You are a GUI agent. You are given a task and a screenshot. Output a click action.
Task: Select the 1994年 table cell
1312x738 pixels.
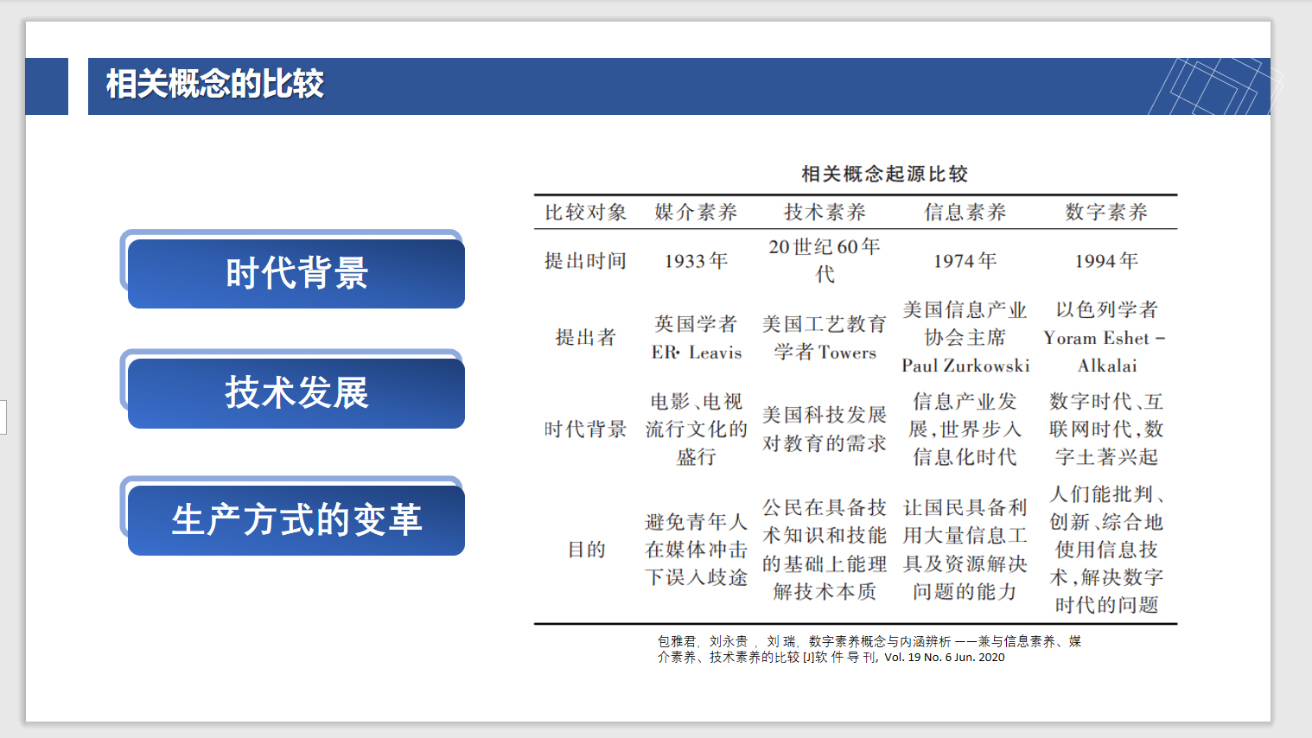point(1106,260)
